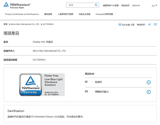Click the share network icon
The image size is (160, 125).
tap(149, 24)
